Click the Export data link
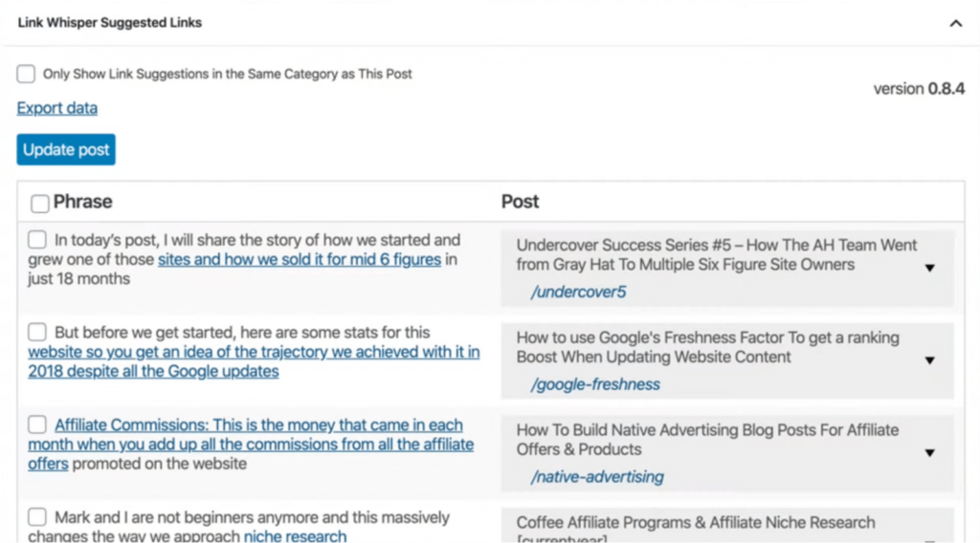The width and height of the screenshot is (980, 543). point(57,108)
